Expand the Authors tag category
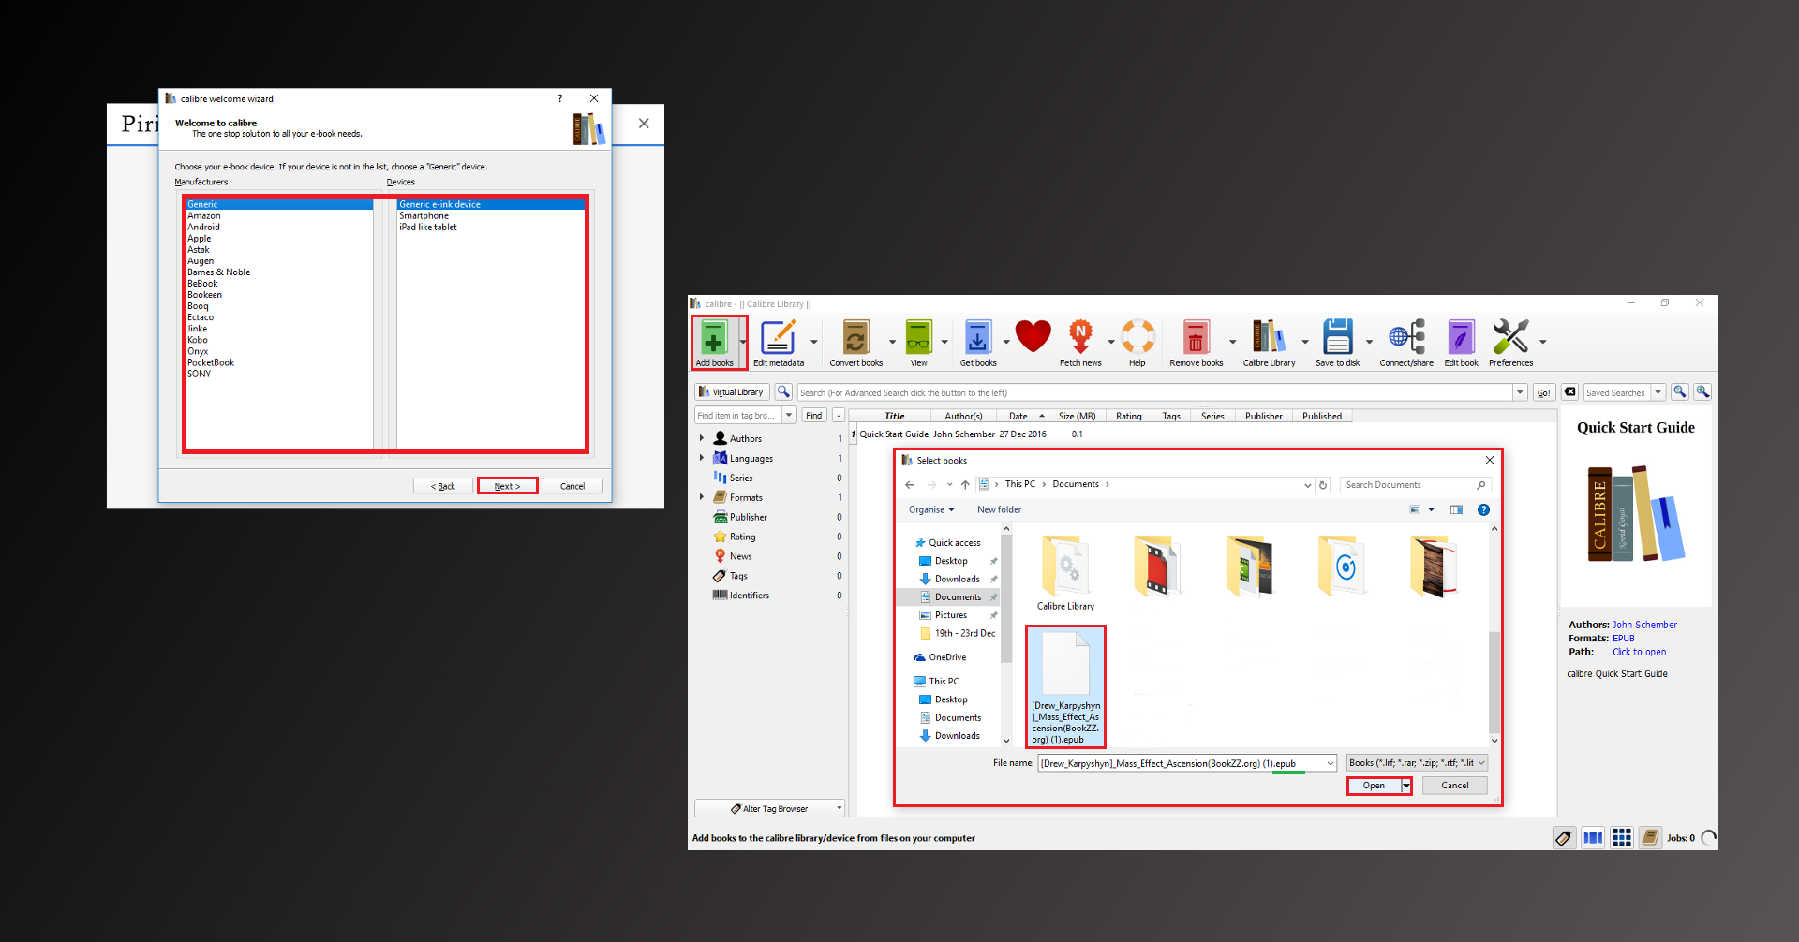This screenshot has width=1799, height=942. tap(701, 438)
